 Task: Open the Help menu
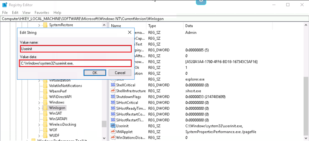[57, 13]
